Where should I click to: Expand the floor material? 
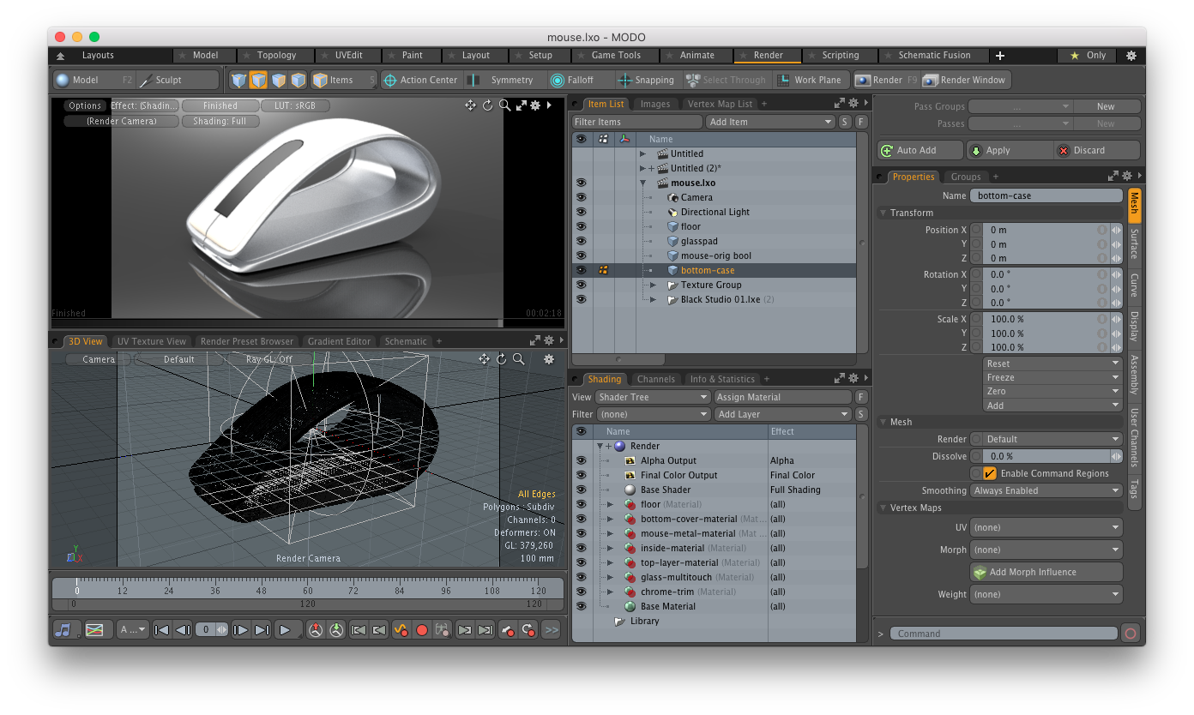pyautogui.click(x=610, y=504)
